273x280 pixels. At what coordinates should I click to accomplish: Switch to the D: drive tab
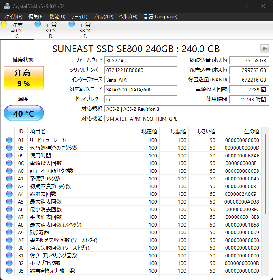click(x=51, y=30)
